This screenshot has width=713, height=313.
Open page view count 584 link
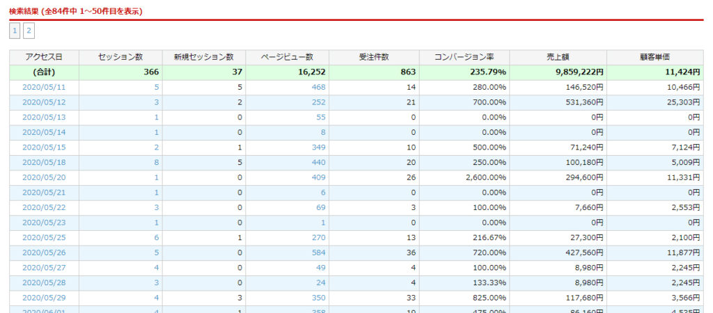(x=318, y=252)
